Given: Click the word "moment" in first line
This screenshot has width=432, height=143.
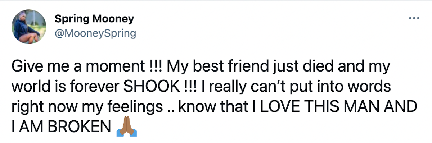Looking at the screenshot, I should pos(113,68).
